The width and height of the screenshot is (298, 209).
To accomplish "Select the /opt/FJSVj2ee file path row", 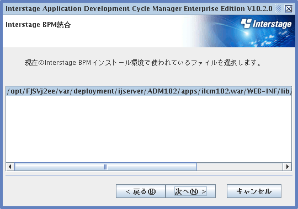I will [x=149, y=91].
